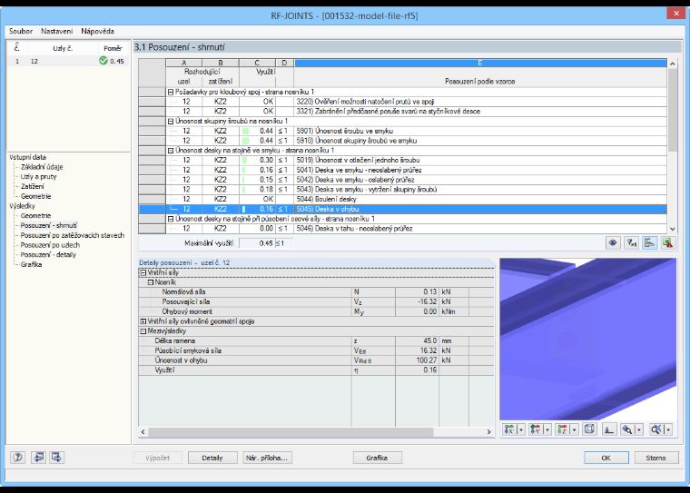
Task: Click details panel horizontal scrollbar right arrow
Action: click(x=488, y=432)
